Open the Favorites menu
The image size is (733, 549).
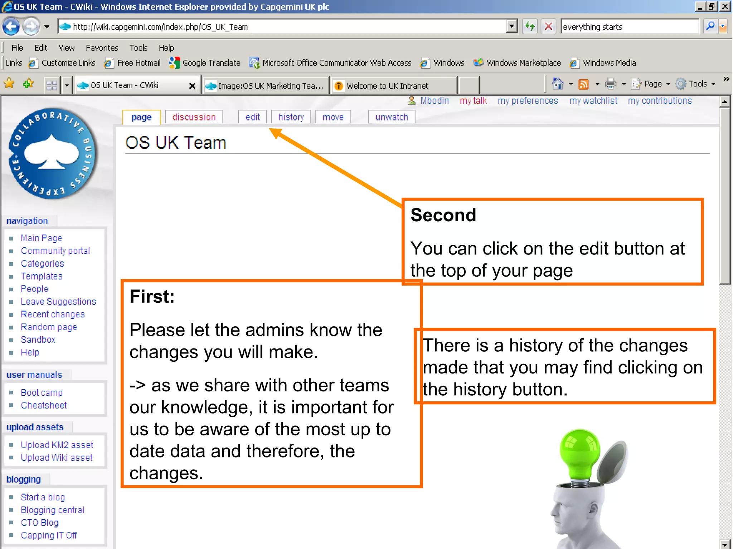[102, 48]
